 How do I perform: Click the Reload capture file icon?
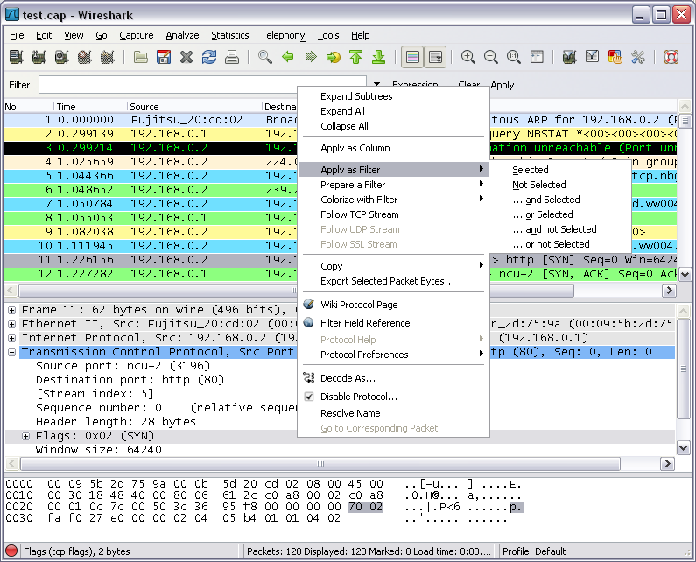[209, 58]
